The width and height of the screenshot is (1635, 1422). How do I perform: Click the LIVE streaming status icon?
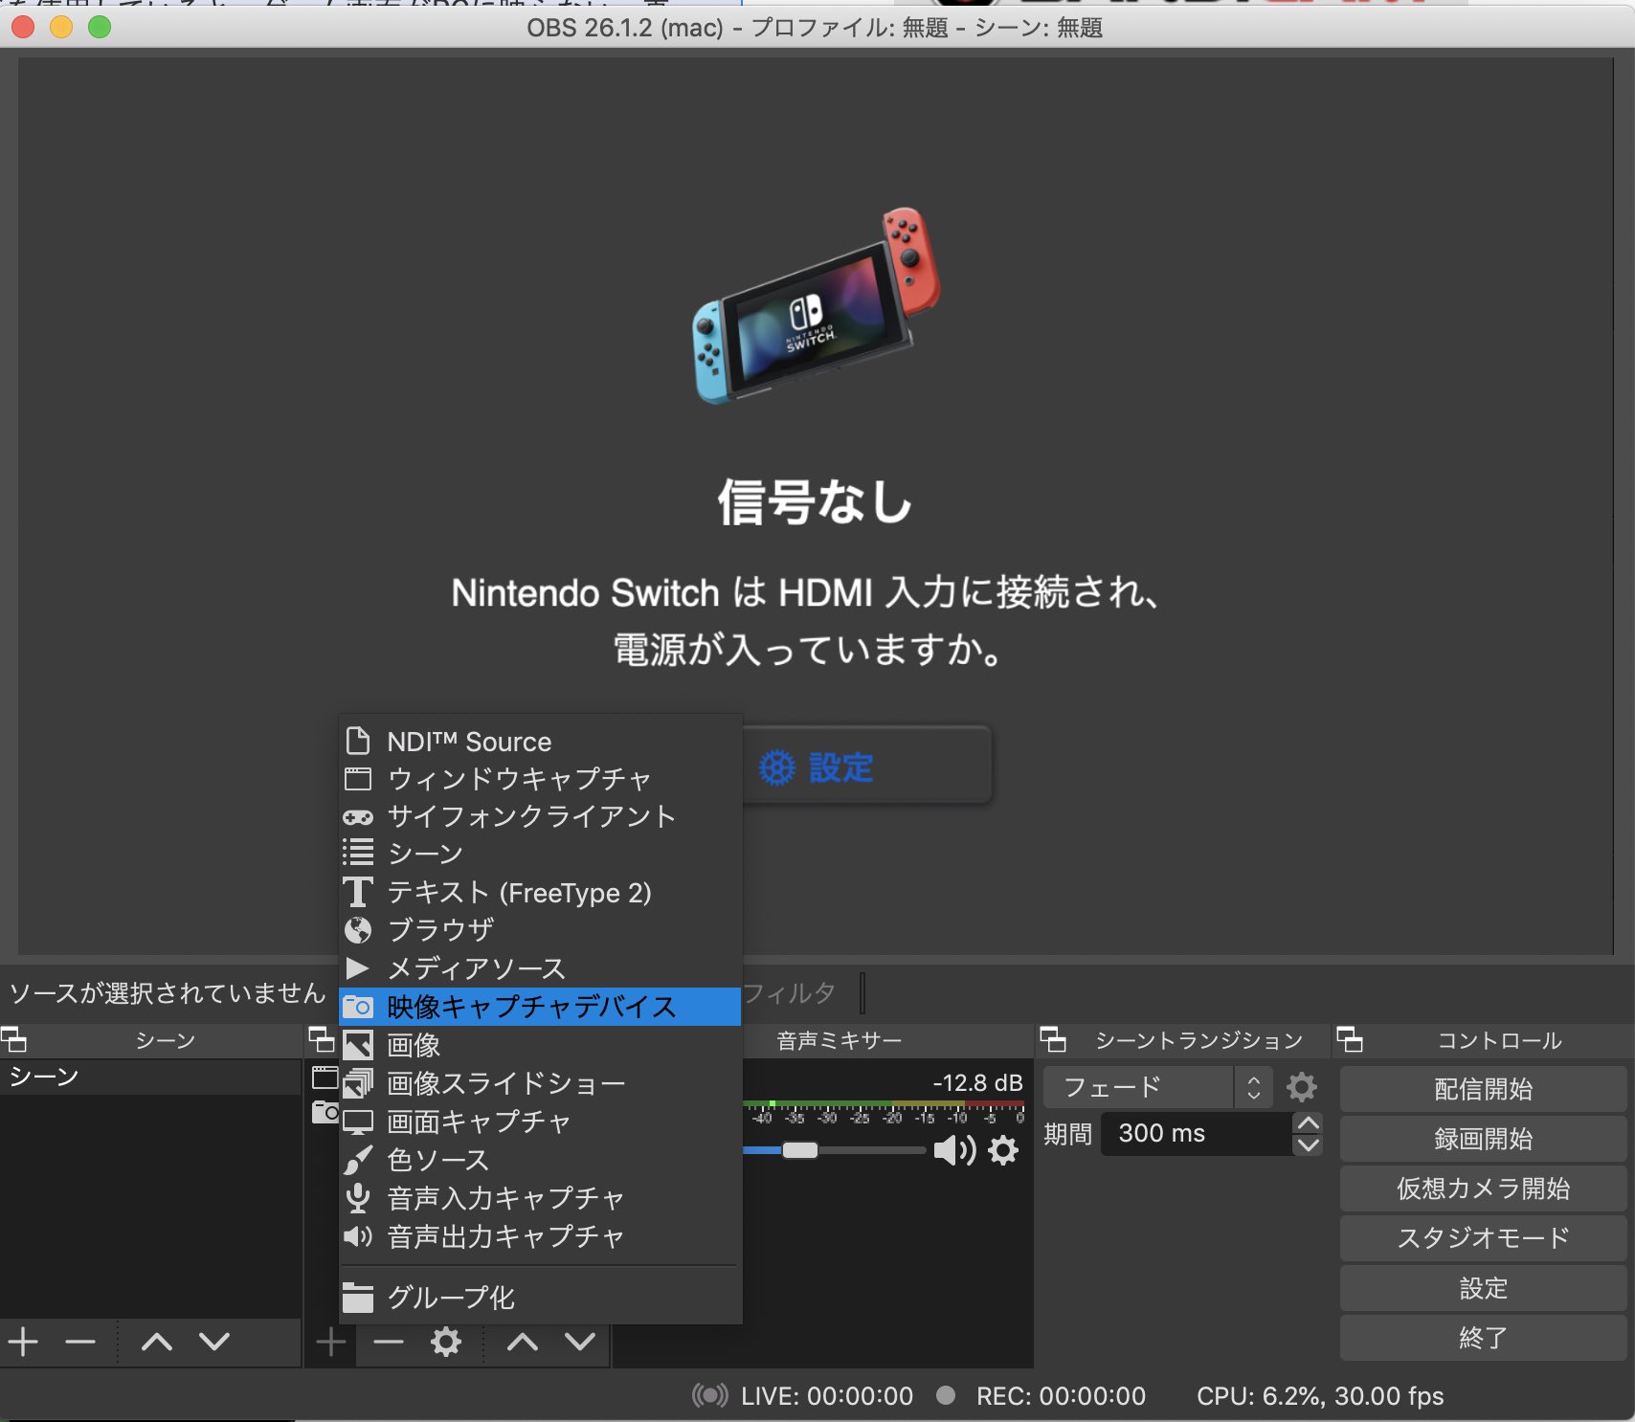(x=710, y=1395)
